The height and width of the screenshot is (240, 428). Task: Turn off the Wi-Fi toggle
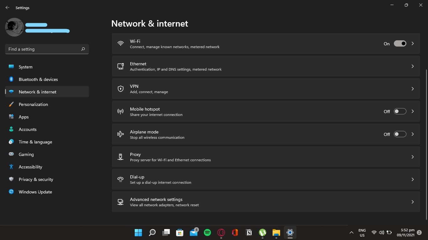tap(400, 44)
